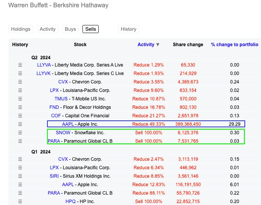
Task: Click the '6.01' portfolio change value
Action: (x=234, y=184)
